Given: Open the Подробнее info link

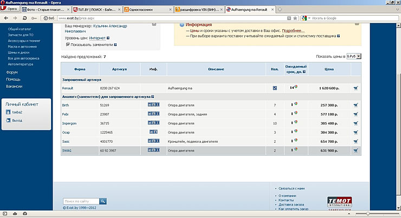Looking at the screenshot, I should tap(293, 31).
